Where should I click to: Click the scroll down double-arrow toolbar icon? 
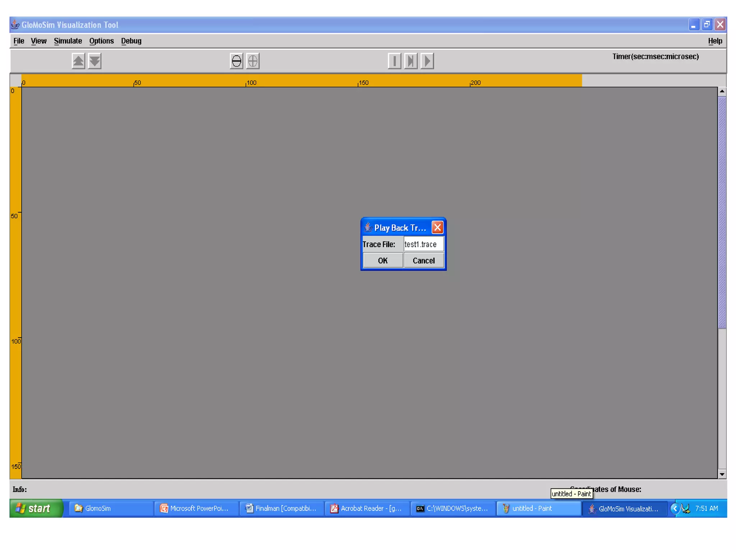pyautogui.click(x=95, y=61)
